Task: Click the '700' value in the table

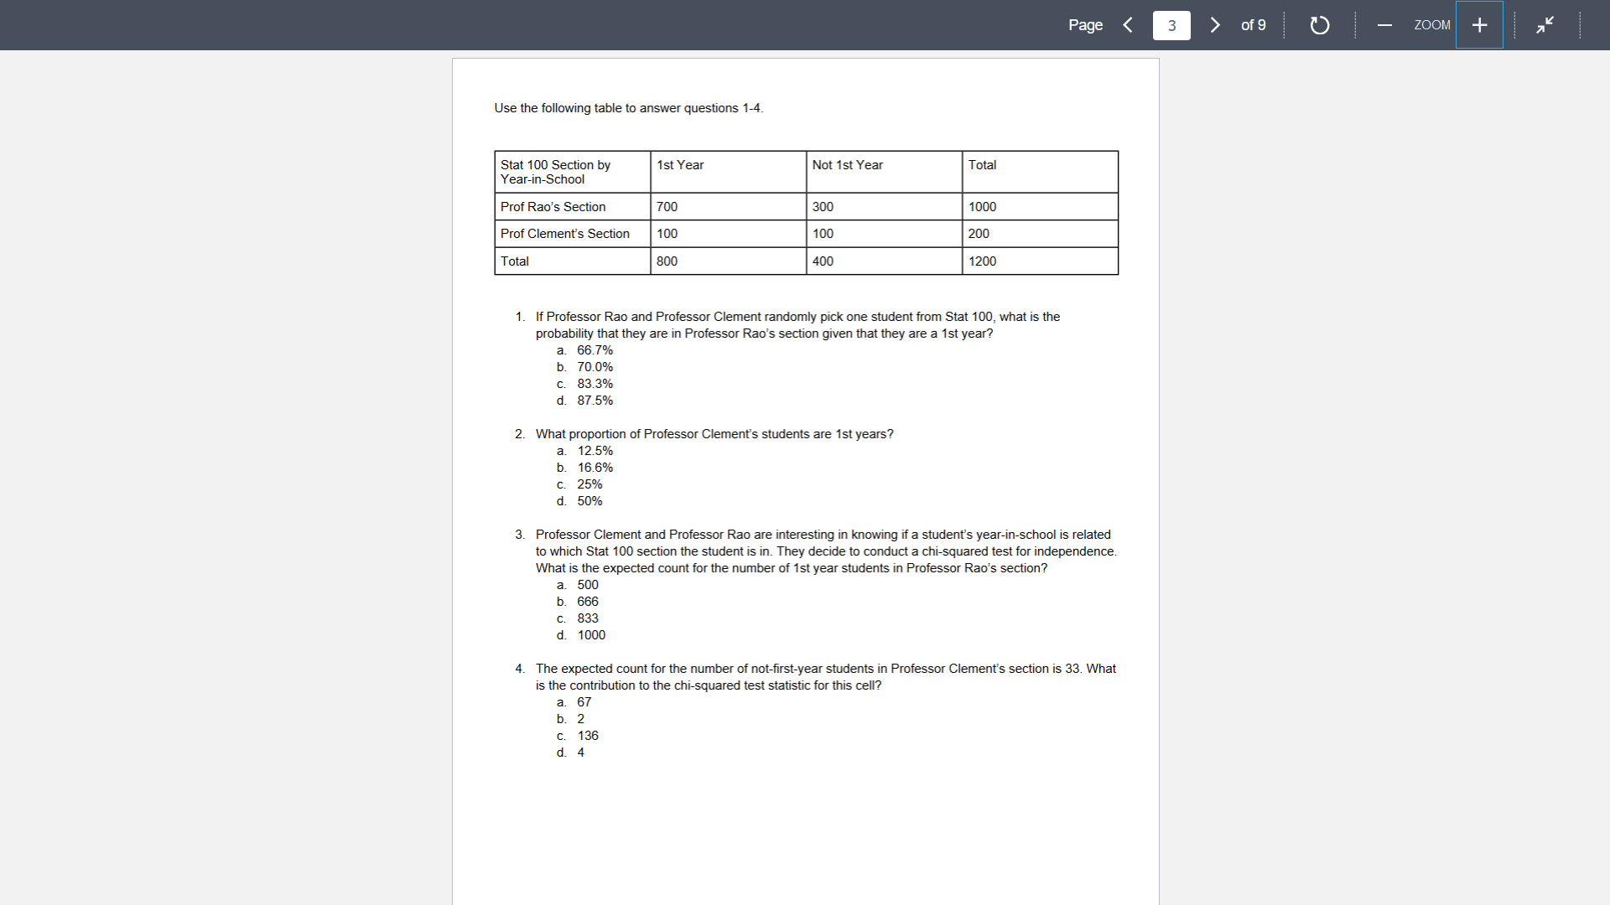Action: (666, 206)
